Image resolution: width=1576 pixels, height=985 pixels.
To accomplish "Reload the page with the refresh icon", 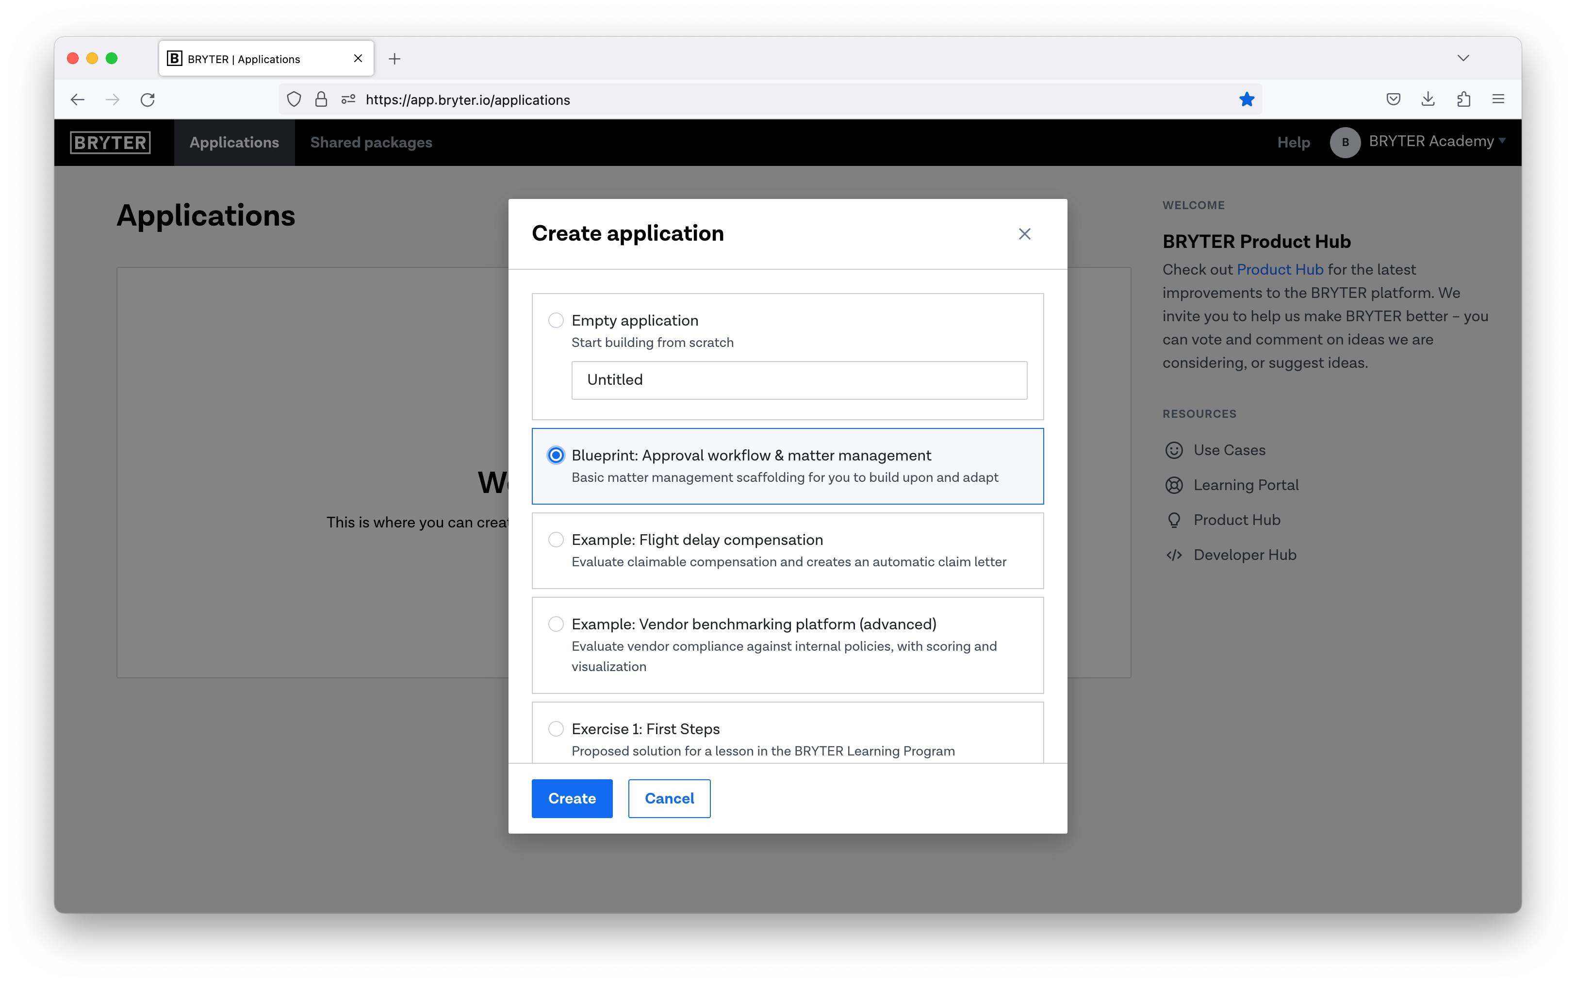I will tap(148, 99).
